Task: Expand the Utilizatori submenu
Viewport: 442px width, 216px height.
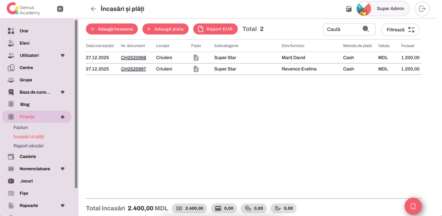Action: [62, 56]
